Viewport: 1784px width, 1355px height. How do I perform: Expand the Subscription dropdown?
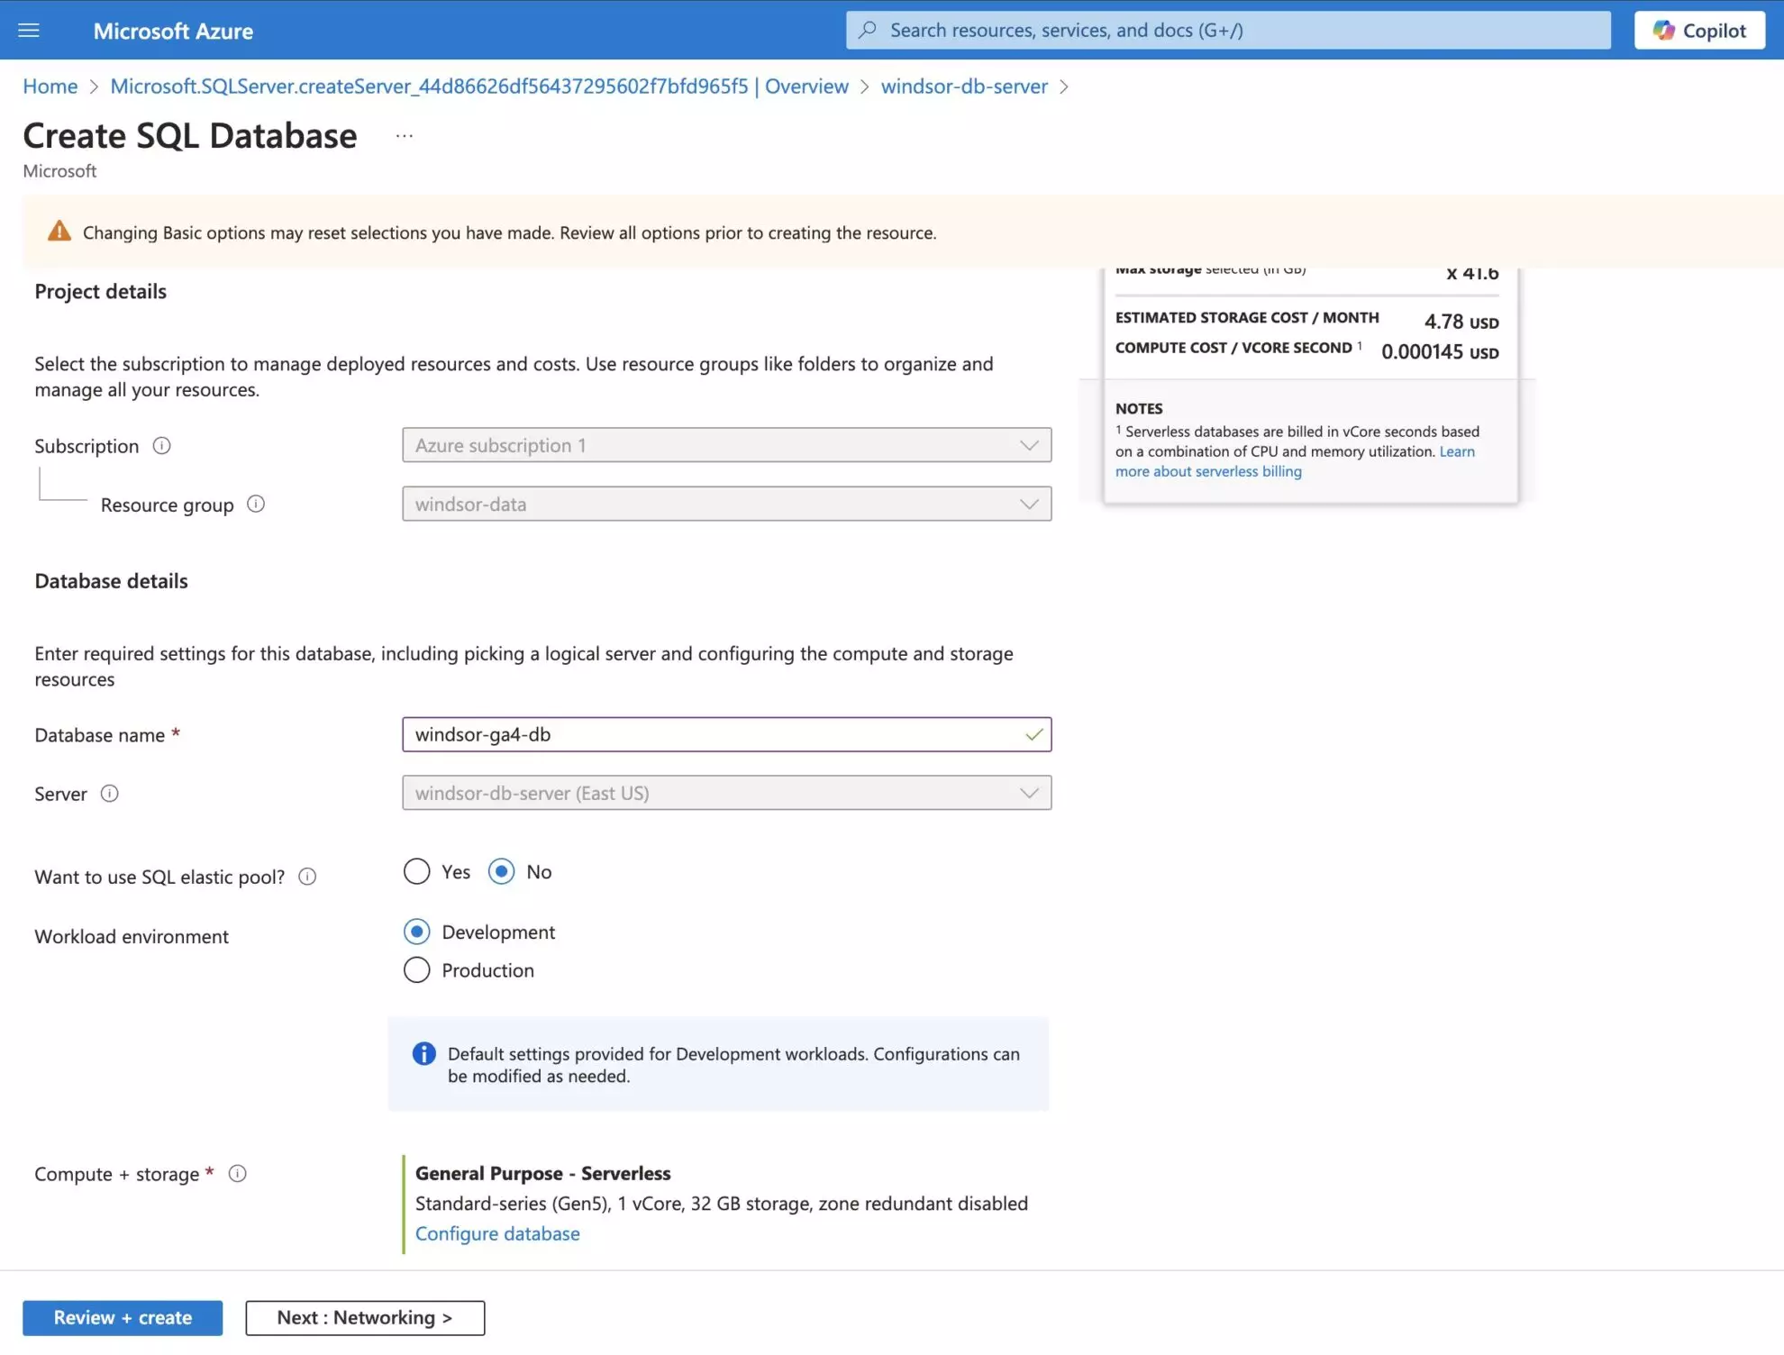point(726,445)
